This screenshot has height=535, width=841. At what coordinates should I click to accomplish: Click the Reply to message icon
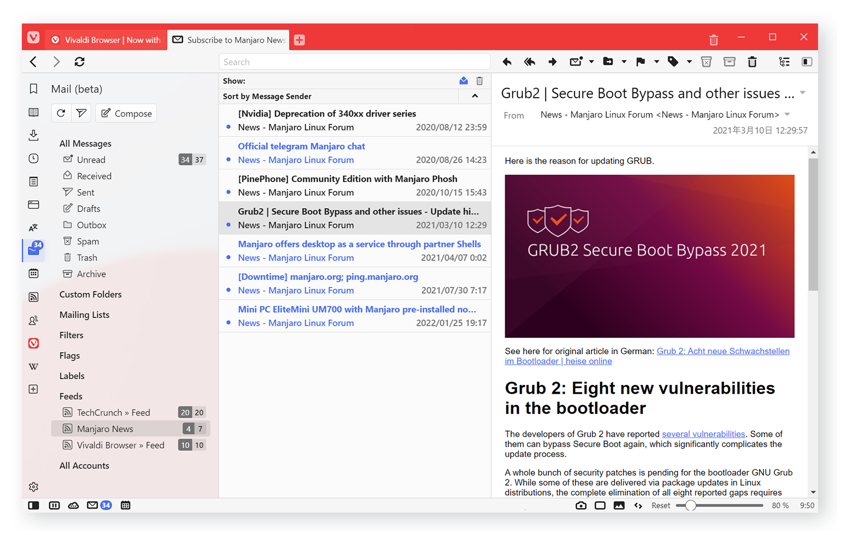point(507,62)
